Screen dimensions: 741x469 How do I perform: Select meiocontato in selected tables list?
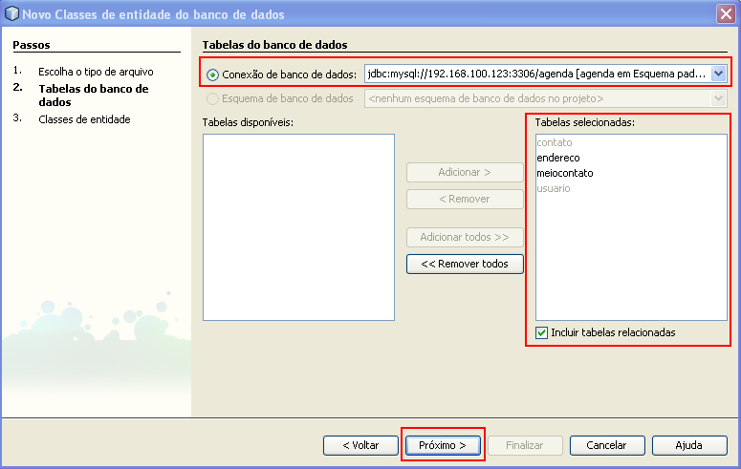pyautogui.click(x=564, y=173)
